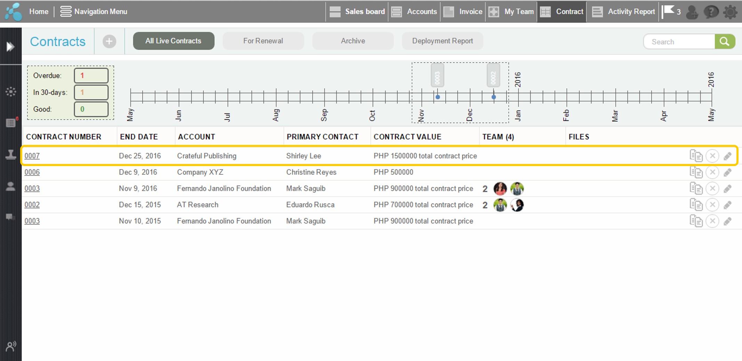The width and height of the screenshot is (742, 361).
Task: Edit the Company XYZ contract row
Action: 727,172
